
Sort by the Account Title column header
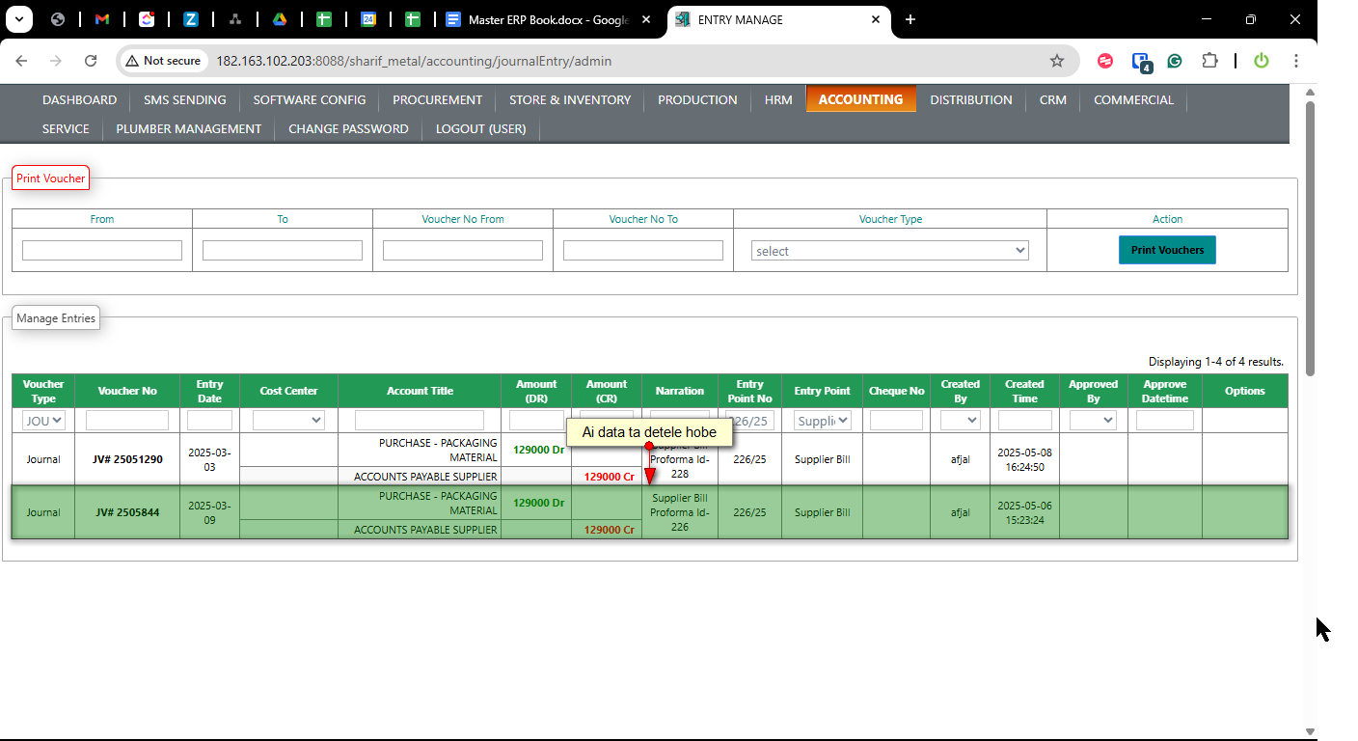[x=420, y=391]
